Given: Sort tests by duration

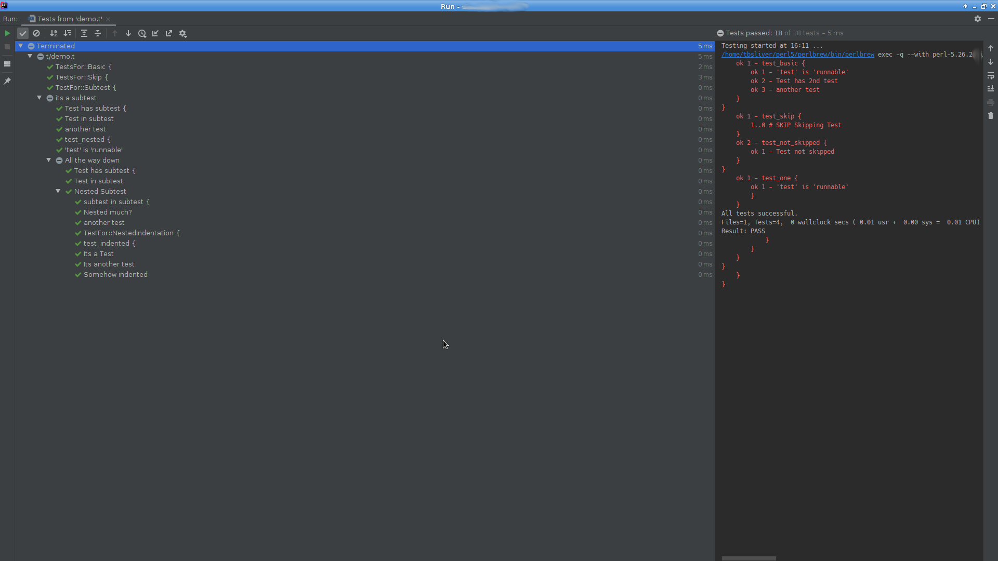Looking at the screenshot, I should point(67,33).
